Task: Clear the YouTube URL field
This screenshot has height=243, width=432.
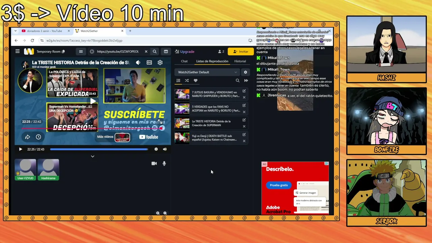Action: pos(146,51)
